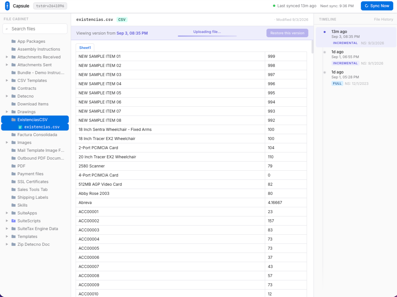The image size is (397, 297).
Task: Click the cell Abby Rose 2003
Action: tap(170, 194)
